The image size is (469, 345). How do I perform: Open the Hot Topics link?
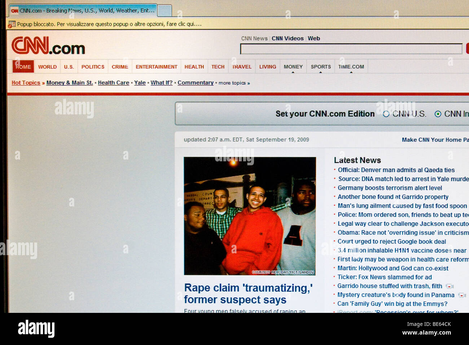(x=26, y=83)
